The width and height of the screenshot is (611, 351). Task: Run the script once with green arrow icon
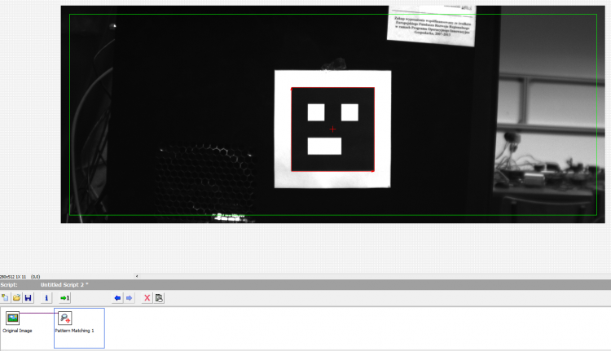64,298
